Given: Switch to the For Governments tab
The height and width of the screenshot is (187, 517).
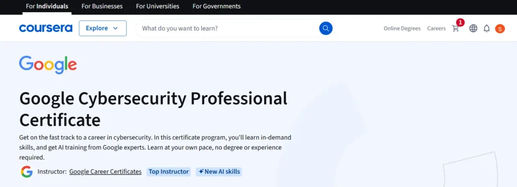Looking at the screenshot, I should click(x=217, y=6).
